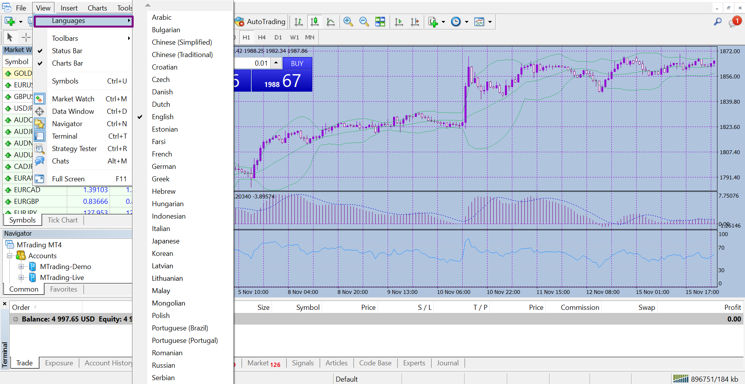Open the search magnifier icon
Viewport: 745px width, 384px height.
(x=718, y=22)
